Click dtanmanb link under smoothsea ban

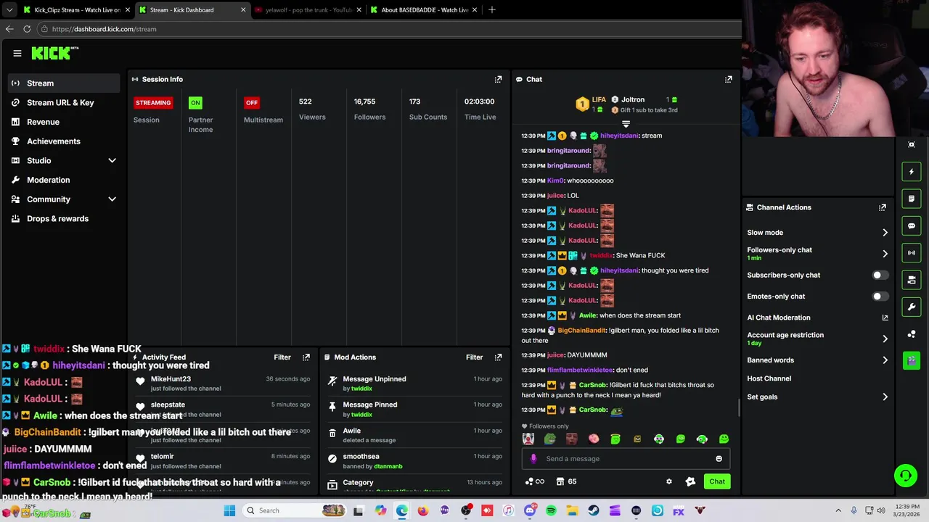click(x=388, y=466)
